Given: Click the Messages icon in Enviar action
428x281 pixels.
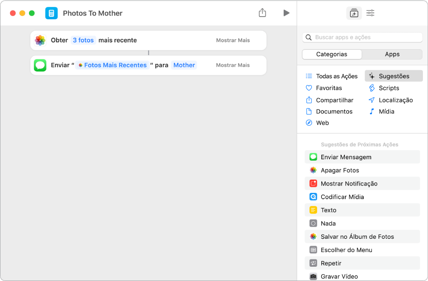Looking at the screenshot, I should coord(40,65).
